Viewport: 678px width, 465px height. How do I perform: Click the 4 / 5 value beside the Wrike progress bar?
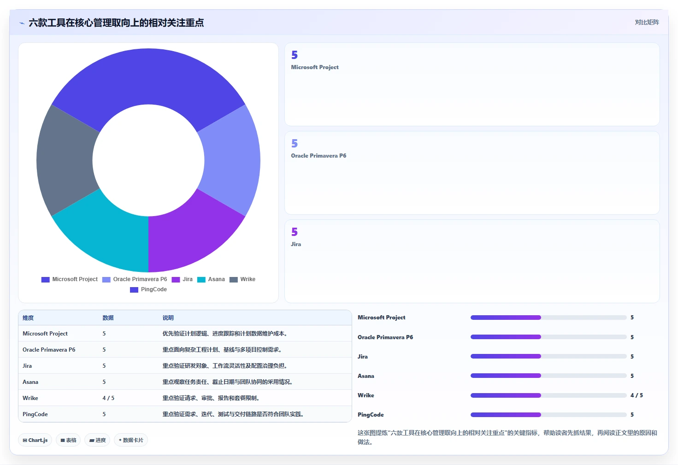coord(637,395)
